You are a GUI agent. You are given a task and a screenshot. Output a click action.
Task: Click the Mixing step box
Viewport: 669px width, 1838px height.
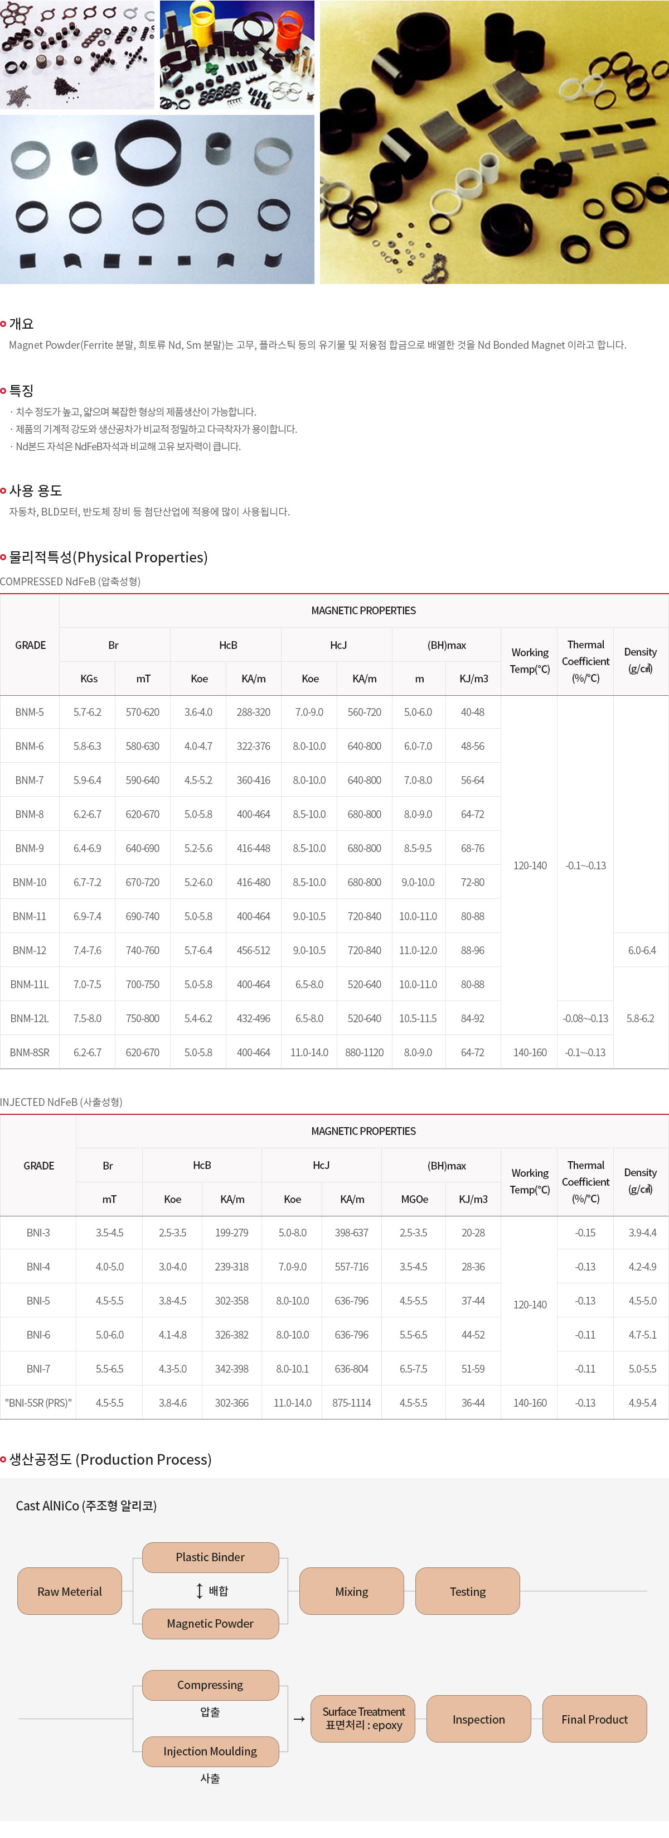[x=352, y=1591]
